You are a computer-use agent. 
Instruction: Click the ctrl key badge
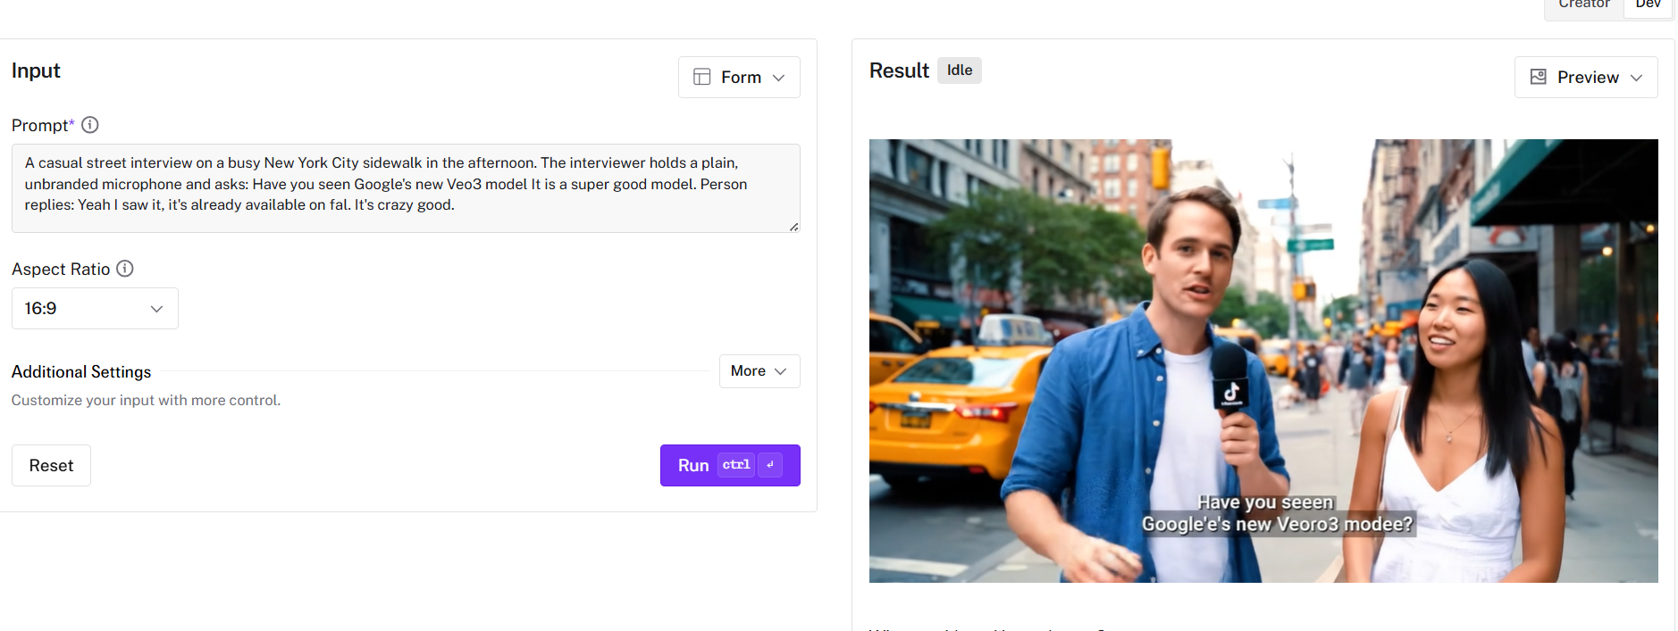(x=736, y=465)
